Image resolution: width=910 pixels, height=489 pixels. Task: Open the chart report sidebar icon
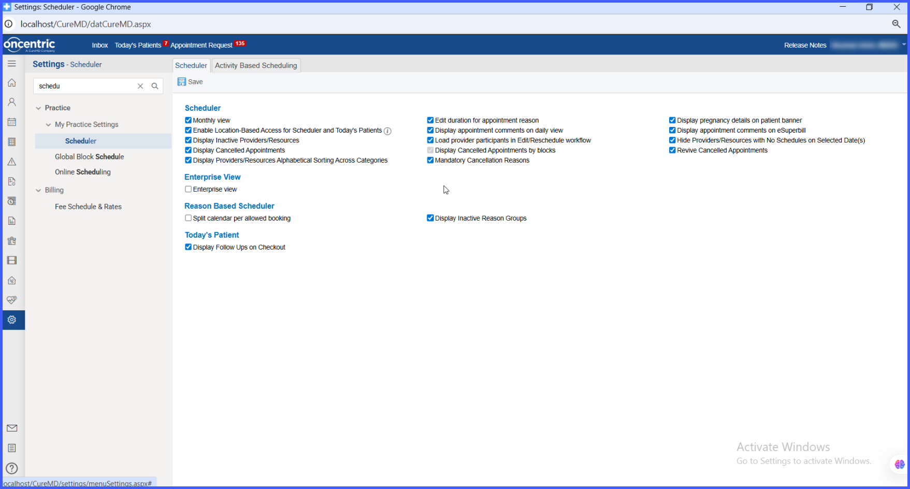(12, 221)
